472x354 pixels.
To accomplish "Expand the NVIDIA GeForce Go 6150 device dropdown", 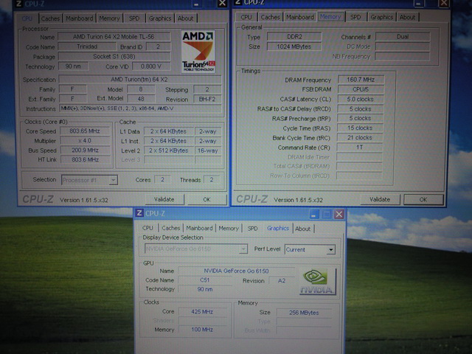I will [243, 249].
